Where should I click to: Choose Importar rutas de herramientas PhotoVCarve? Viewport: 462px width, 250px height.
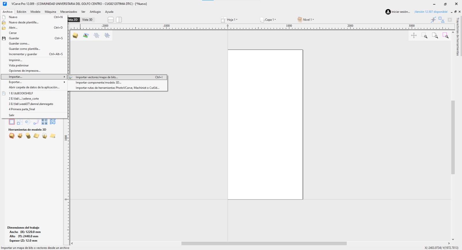(118, 88)
